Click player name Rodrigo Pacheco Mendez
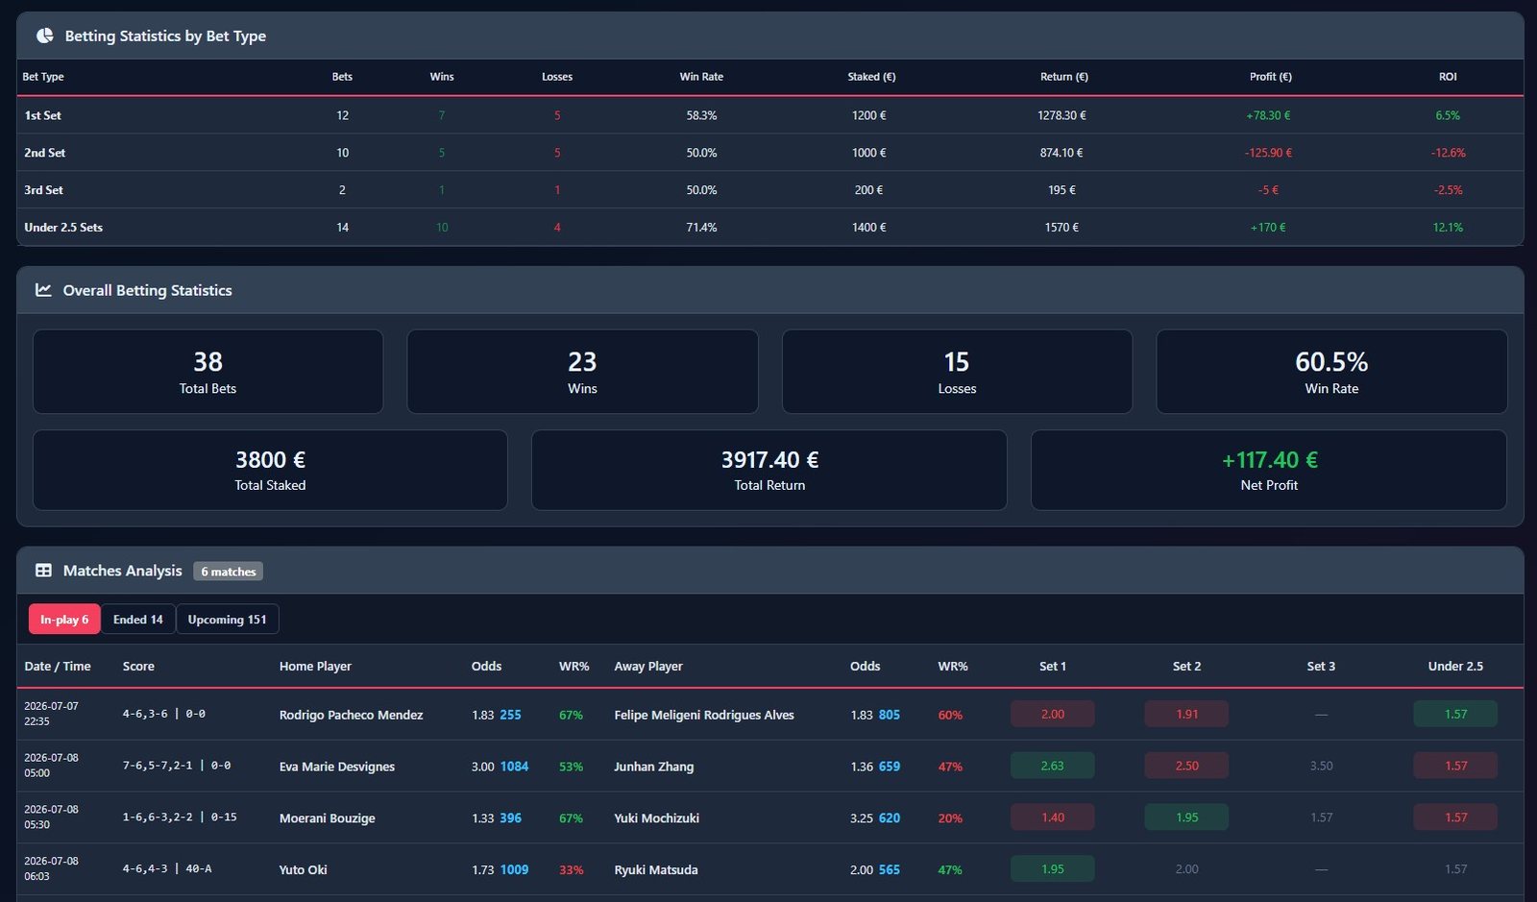The height and width of the screenshot is (902, 1537). [x=351, y=715]
